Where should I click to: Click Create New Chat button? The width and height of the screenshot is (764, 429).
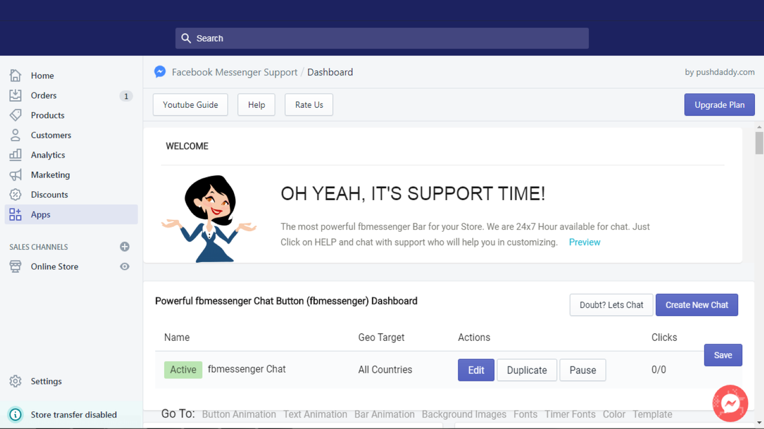click(697, 305)
